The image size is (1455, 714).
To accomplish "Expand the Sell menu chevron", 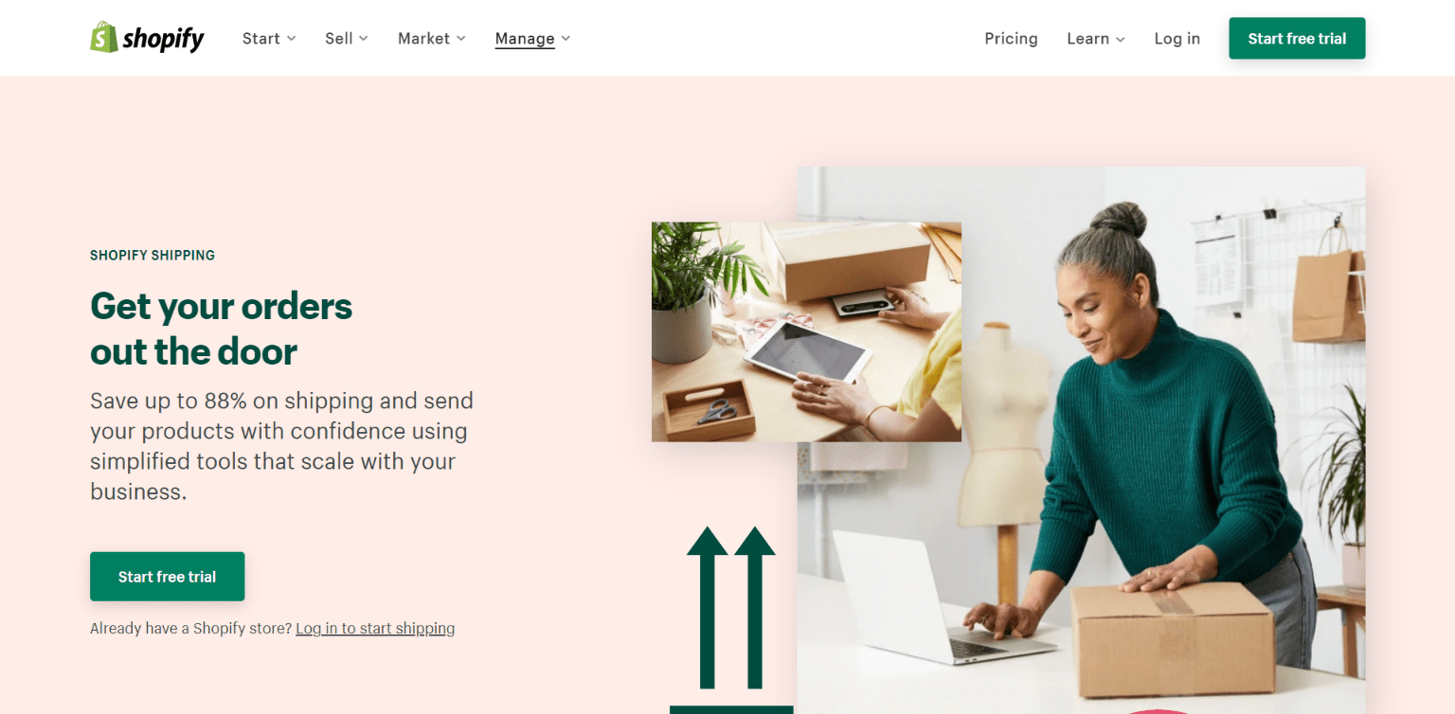I will [x=364, y=39].
